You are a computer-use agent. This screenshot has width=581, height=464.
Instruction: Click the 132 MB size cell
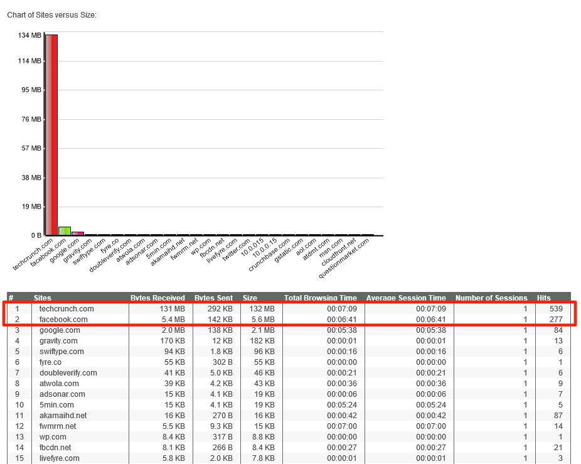(x=262, y=308)
